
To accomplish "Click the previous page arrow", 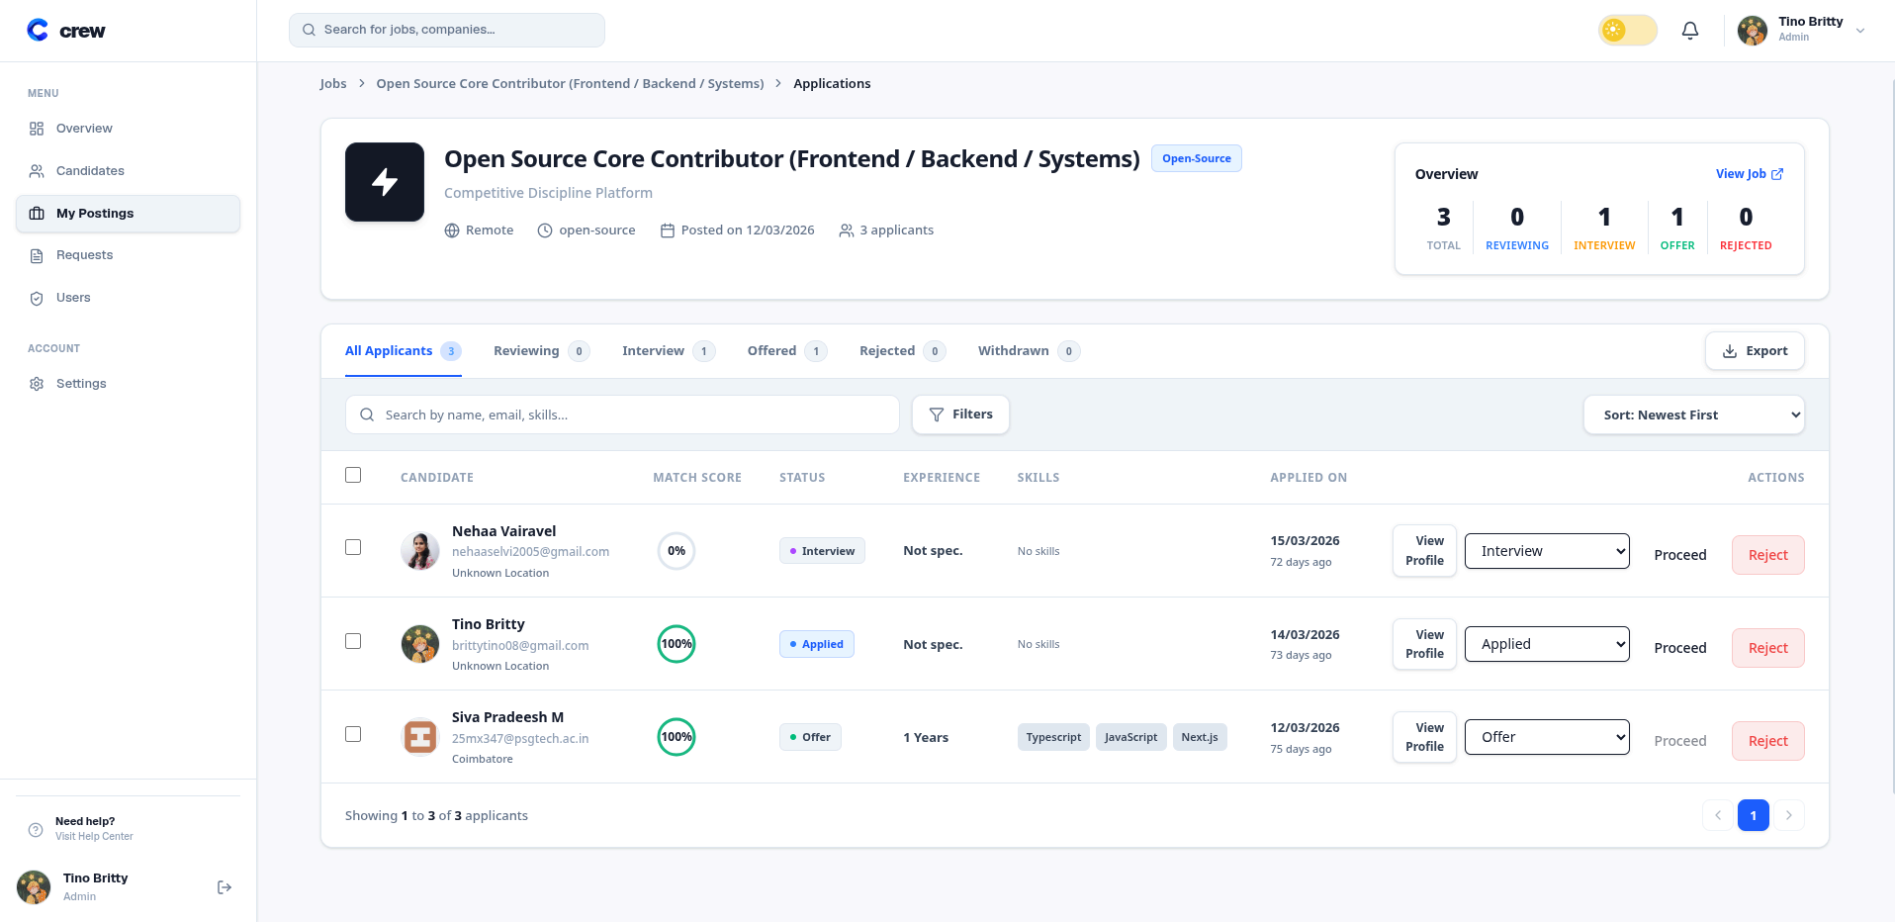I will tap(1718, 815).
